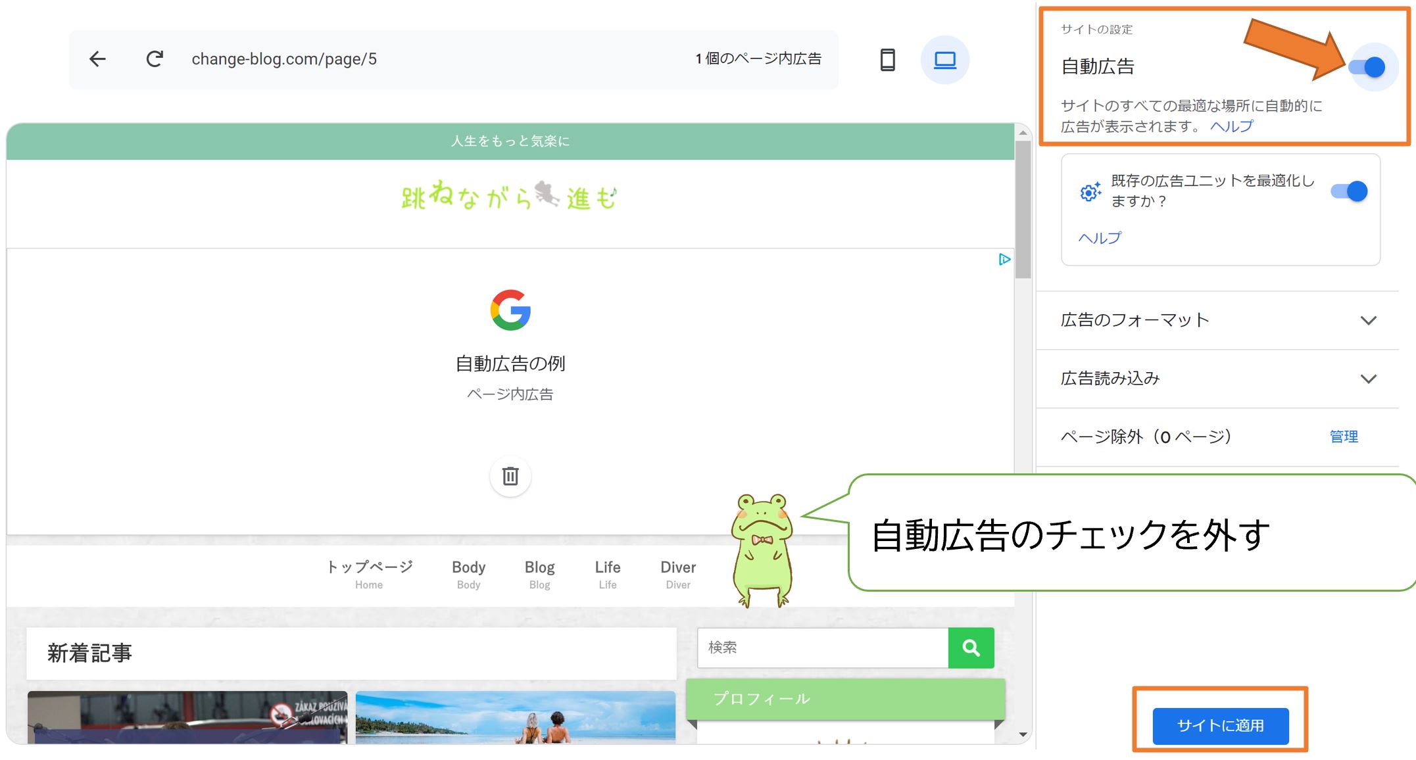1416x760 pixels.
Task: Click the back arrow in the preview bar
Action: 97,59
